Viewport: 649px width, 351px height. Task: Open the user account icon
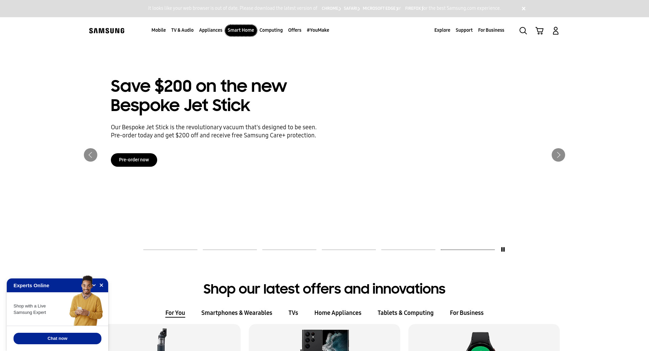[x=556, y=31]
